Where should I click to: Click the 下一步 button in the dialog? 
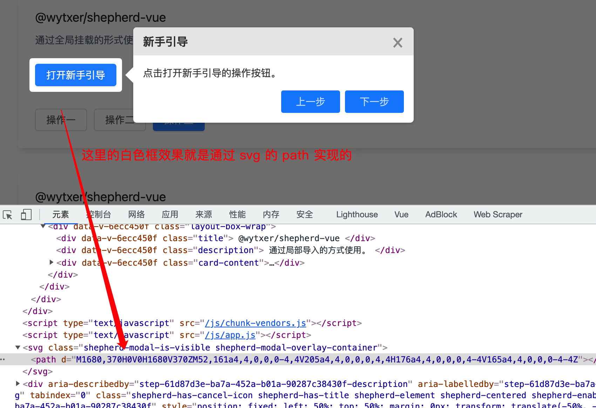[374, 102]
